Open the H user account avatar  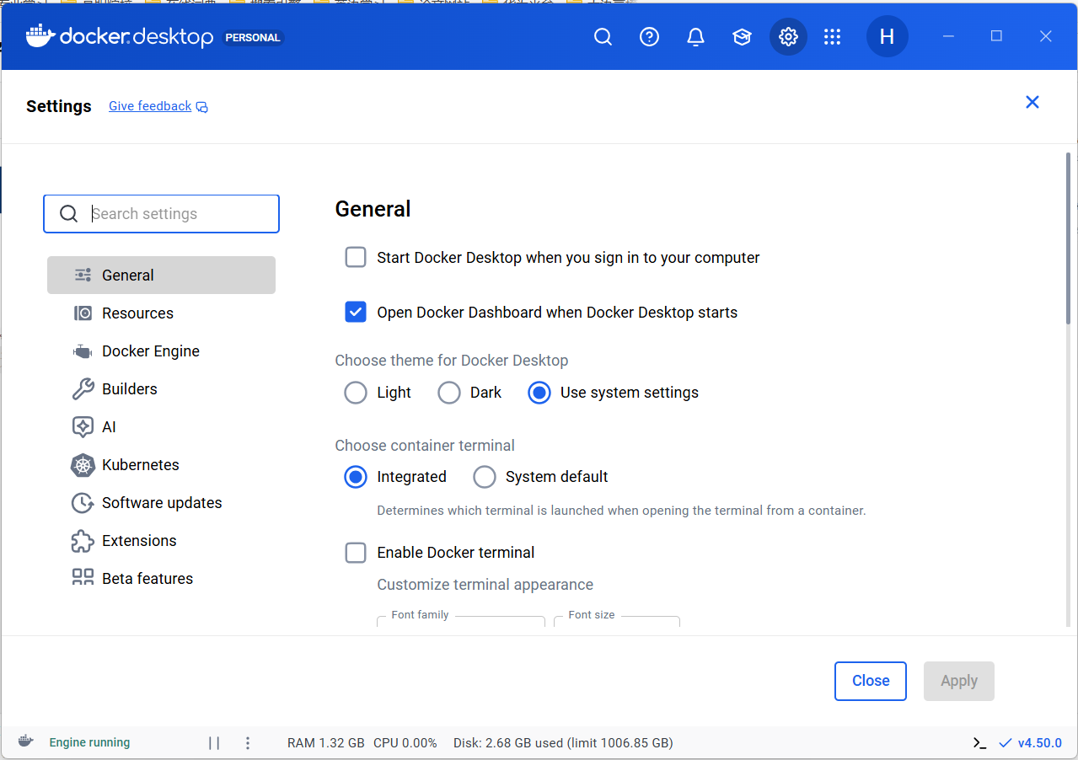[x=887, y=37]
